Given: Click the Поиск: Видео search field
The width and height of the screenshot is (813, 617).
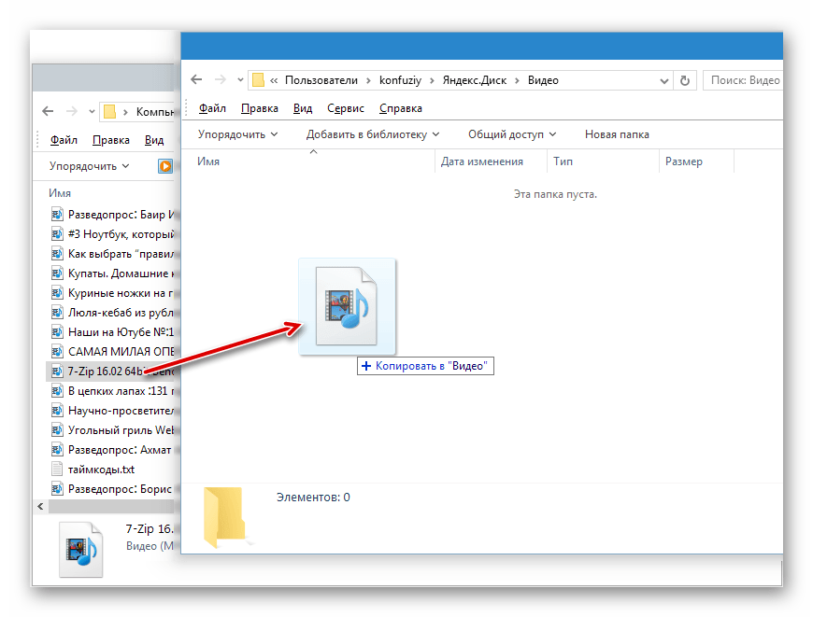Looking at the screenshot, I should [744, 80].
